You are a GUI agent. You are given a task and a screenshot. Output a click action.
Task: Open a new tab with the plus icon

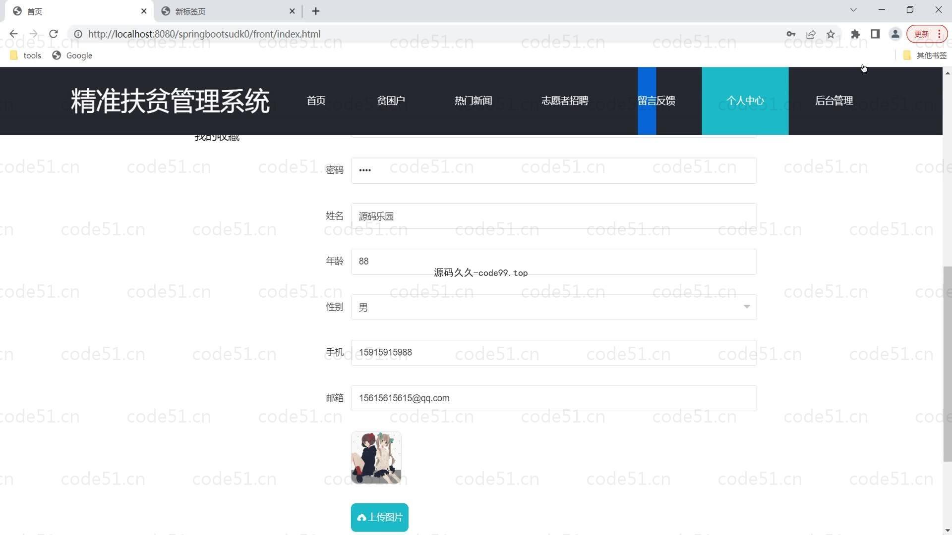[316, 11]
